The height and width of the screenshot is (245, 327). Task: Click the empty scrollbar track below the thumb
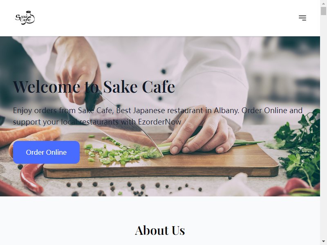tap(323, 125)
